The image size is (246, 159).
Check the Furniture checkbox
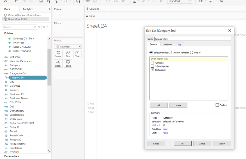pyautogui.click(x=152, y=62)
